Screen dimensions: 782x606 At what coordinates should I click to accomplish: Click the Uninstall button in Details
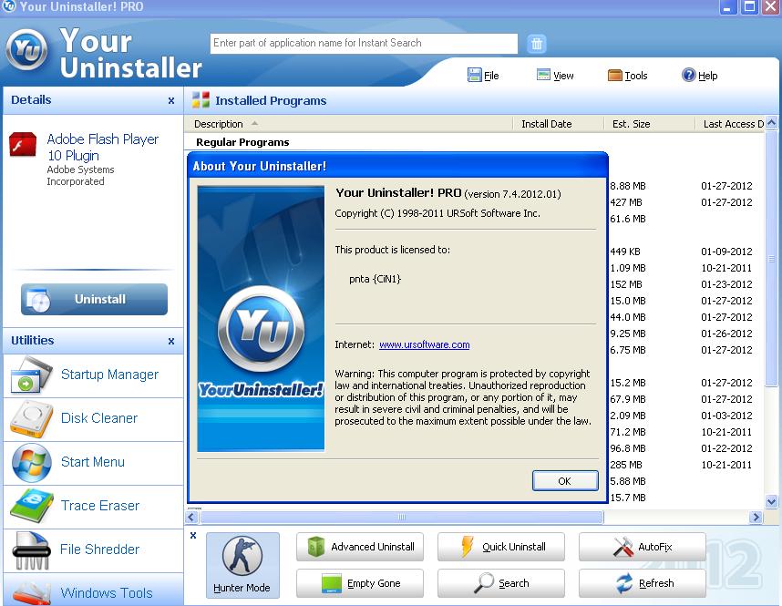click(x=94, y=299)
